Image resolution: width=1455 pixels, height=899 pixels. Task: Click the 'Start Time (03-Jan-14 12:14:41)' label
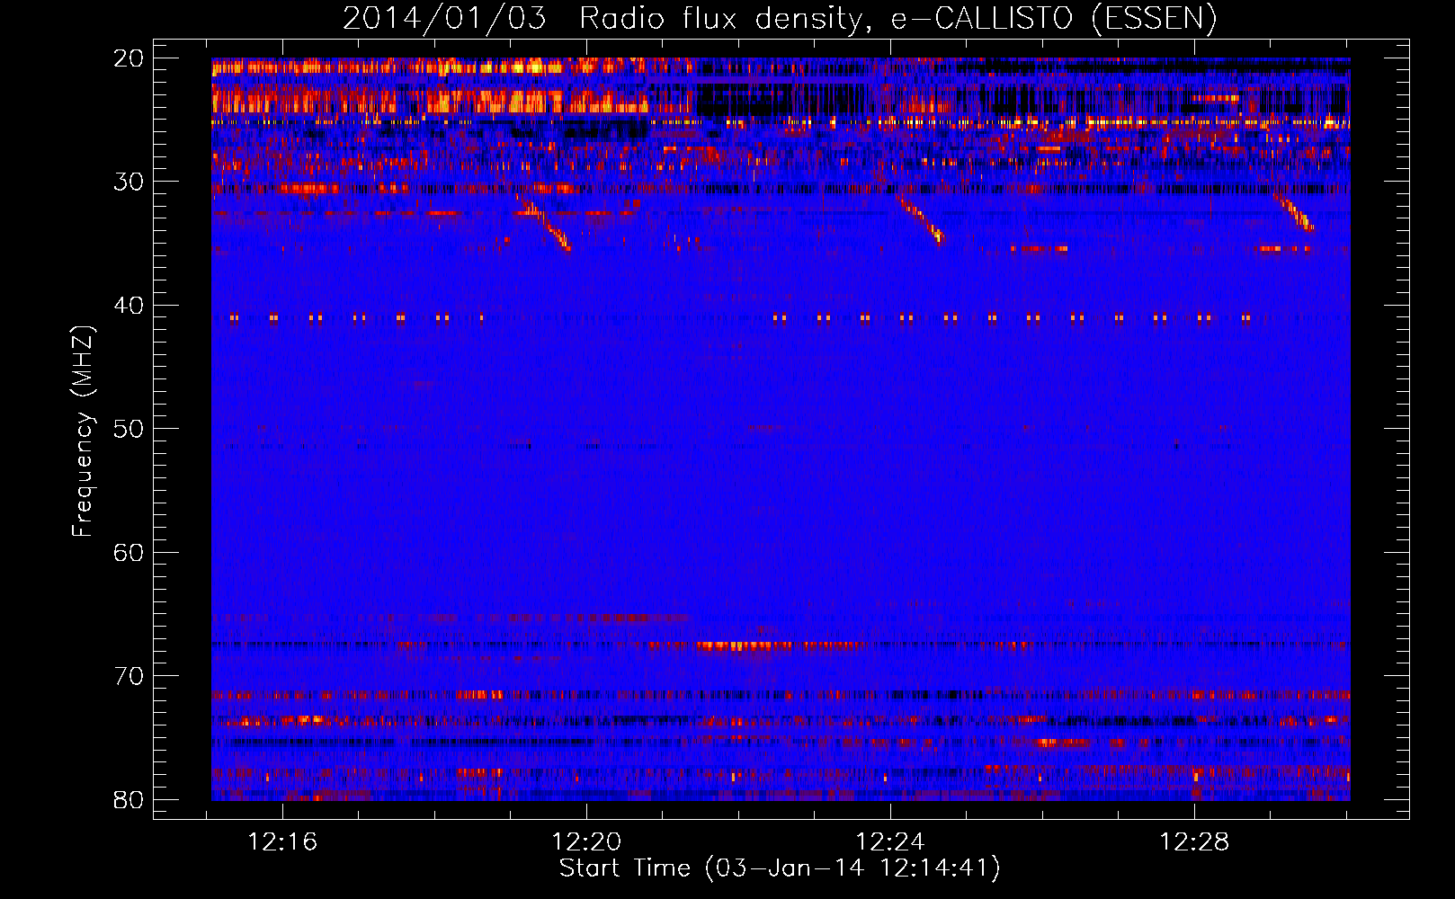780,868
